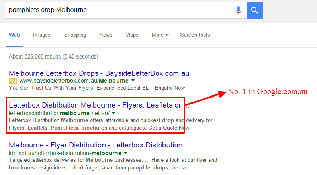This screenshot has height=175, width=317.
Task: Open the Melbourne Letterbox Drops ad link
Action: tap(99, 73)
